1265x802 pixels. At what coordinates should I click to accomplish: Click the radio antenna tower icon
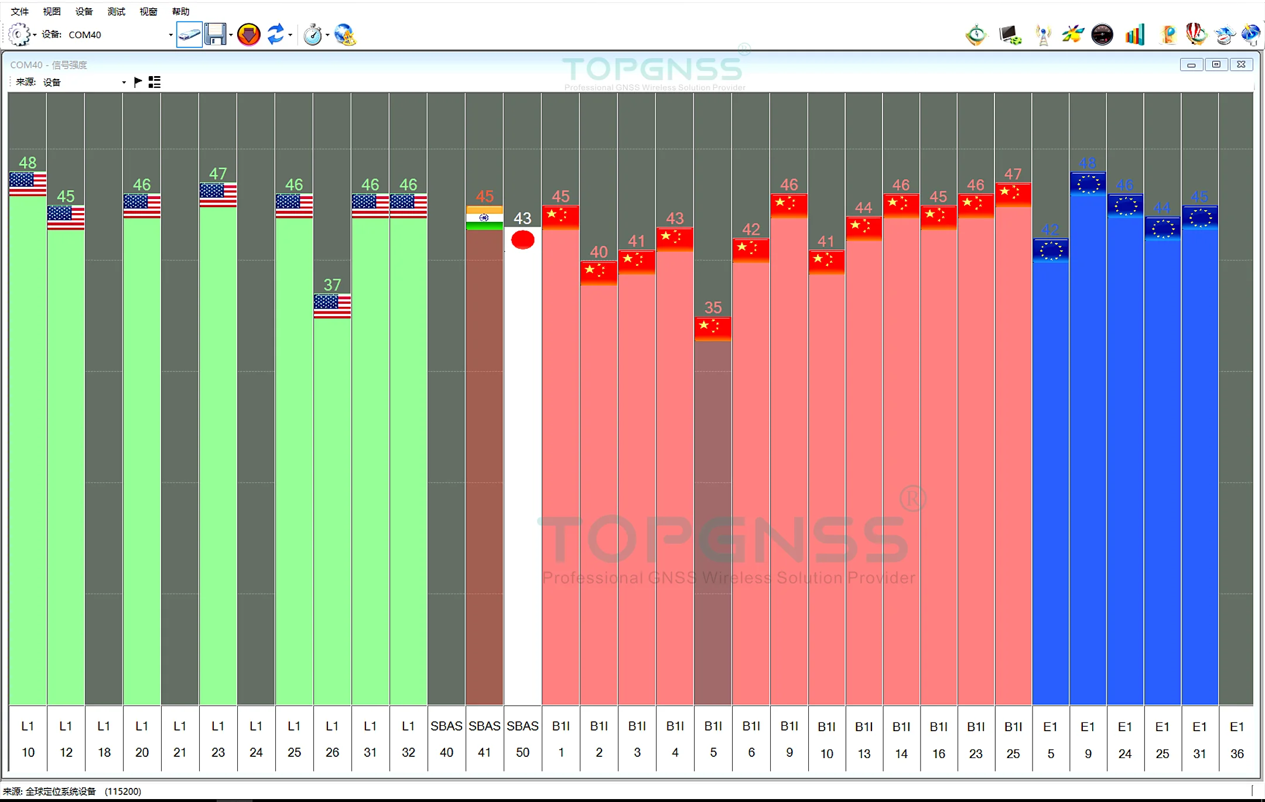[x=1043, y=35]
